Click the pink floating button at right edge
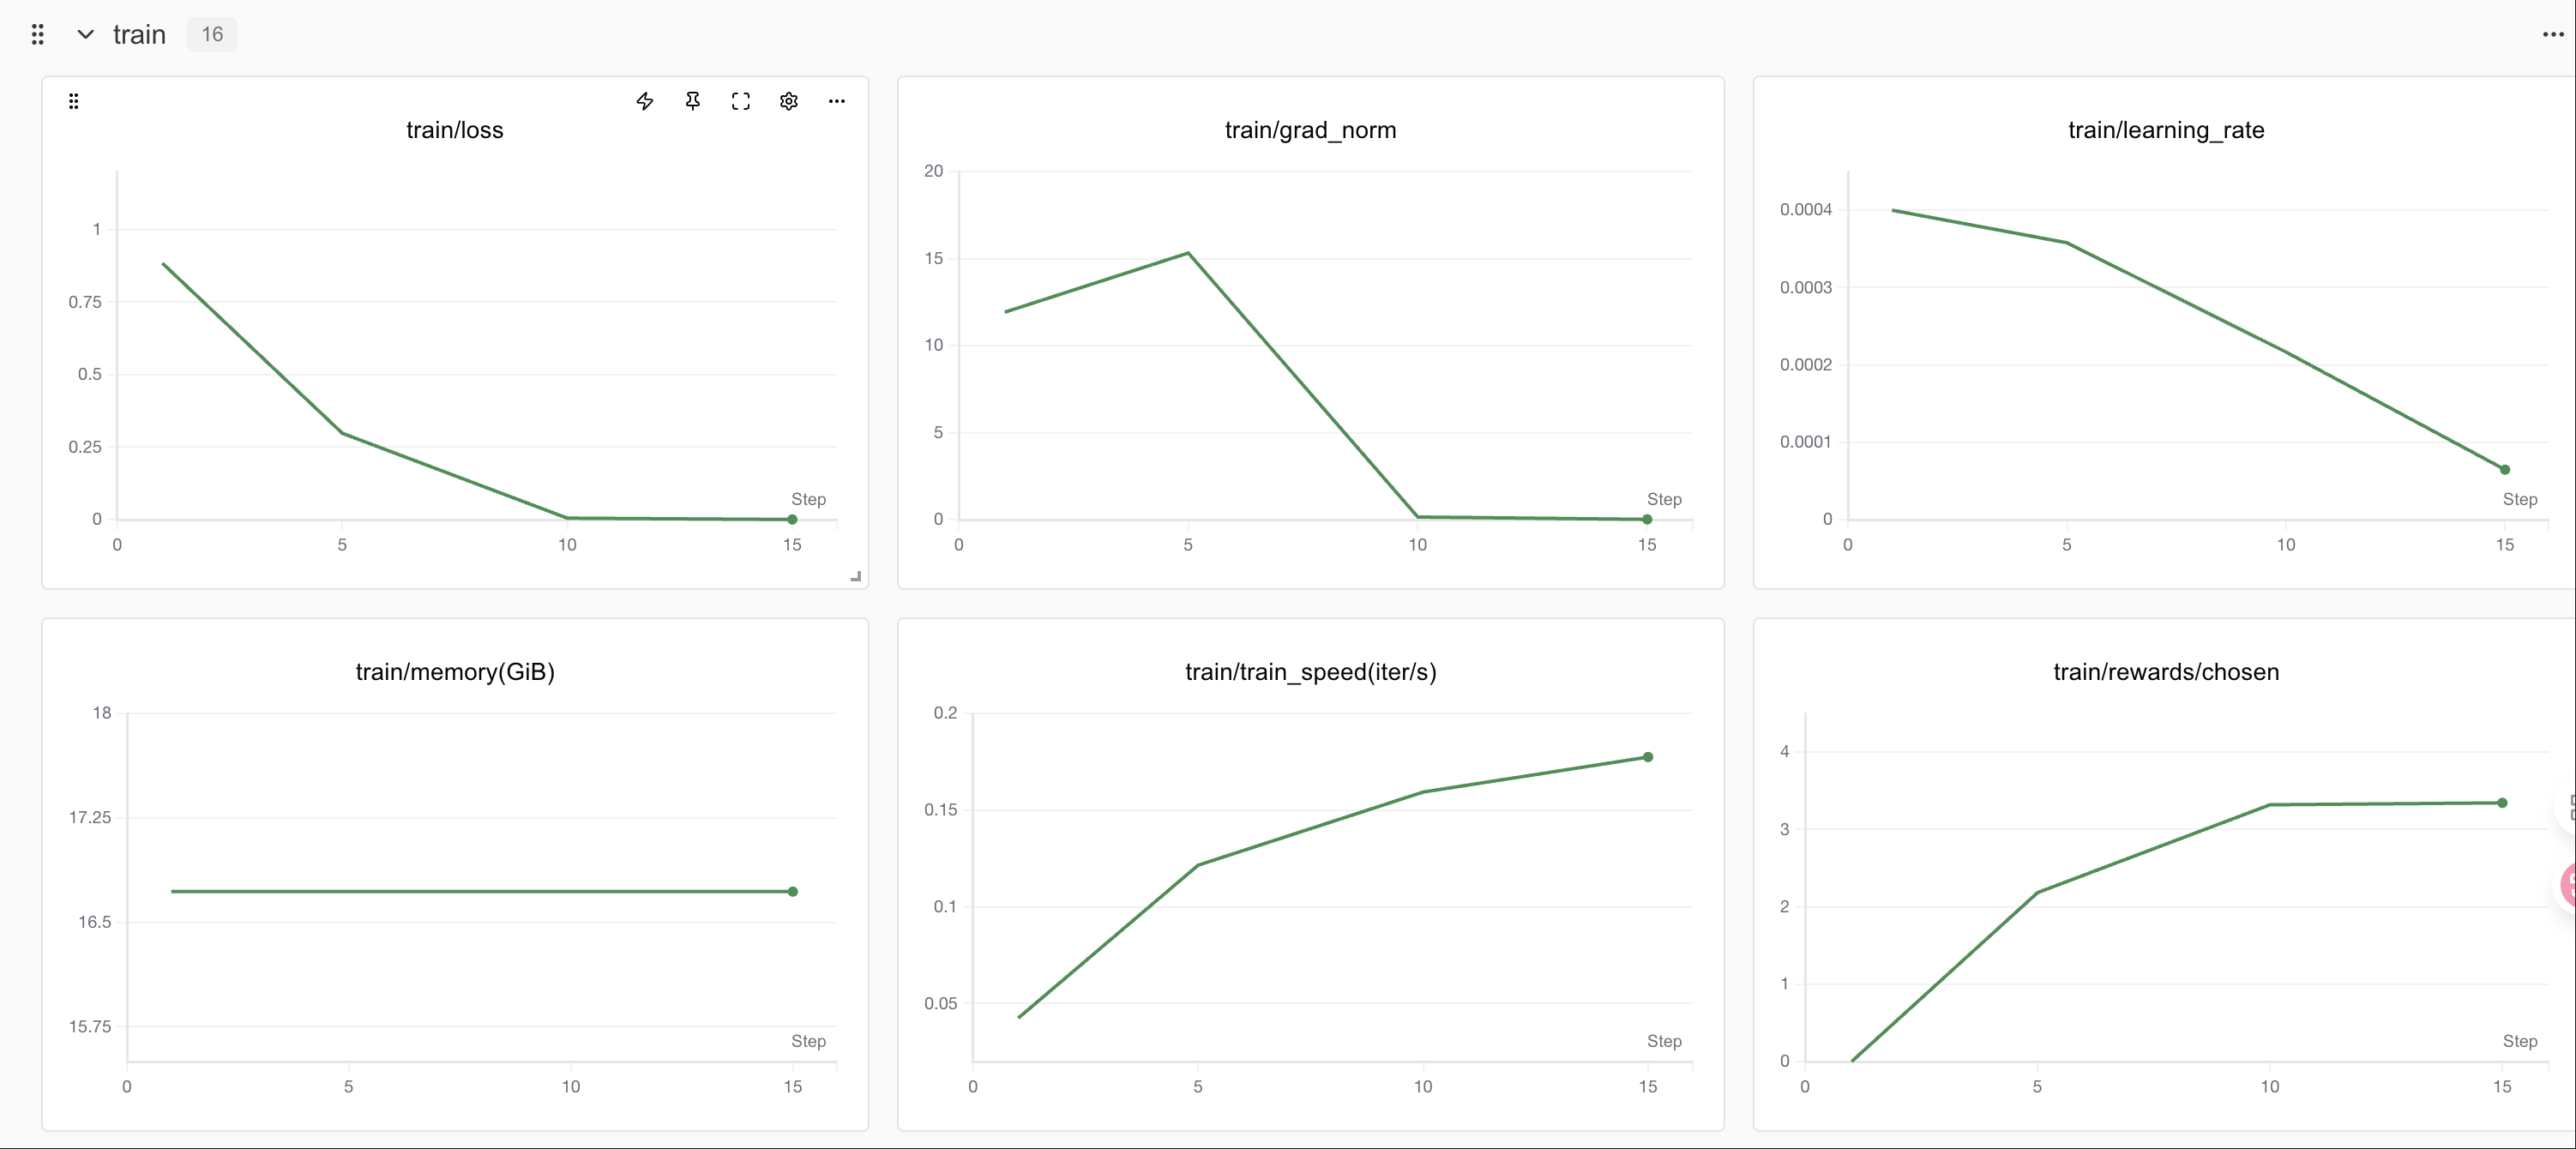The height and width of the screenshot is (1149, 2576). click(2568, 884)
